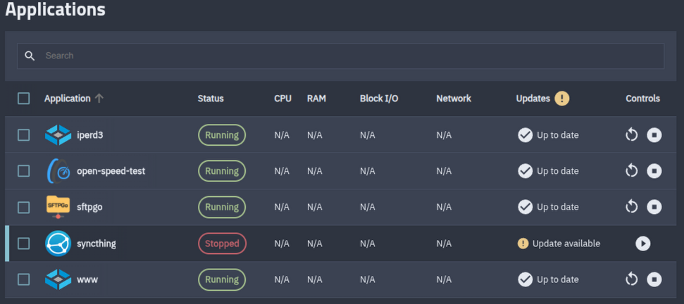The image size is (684, 304).
Task: Check the iperd3 row checkbox
Action: 24,134
